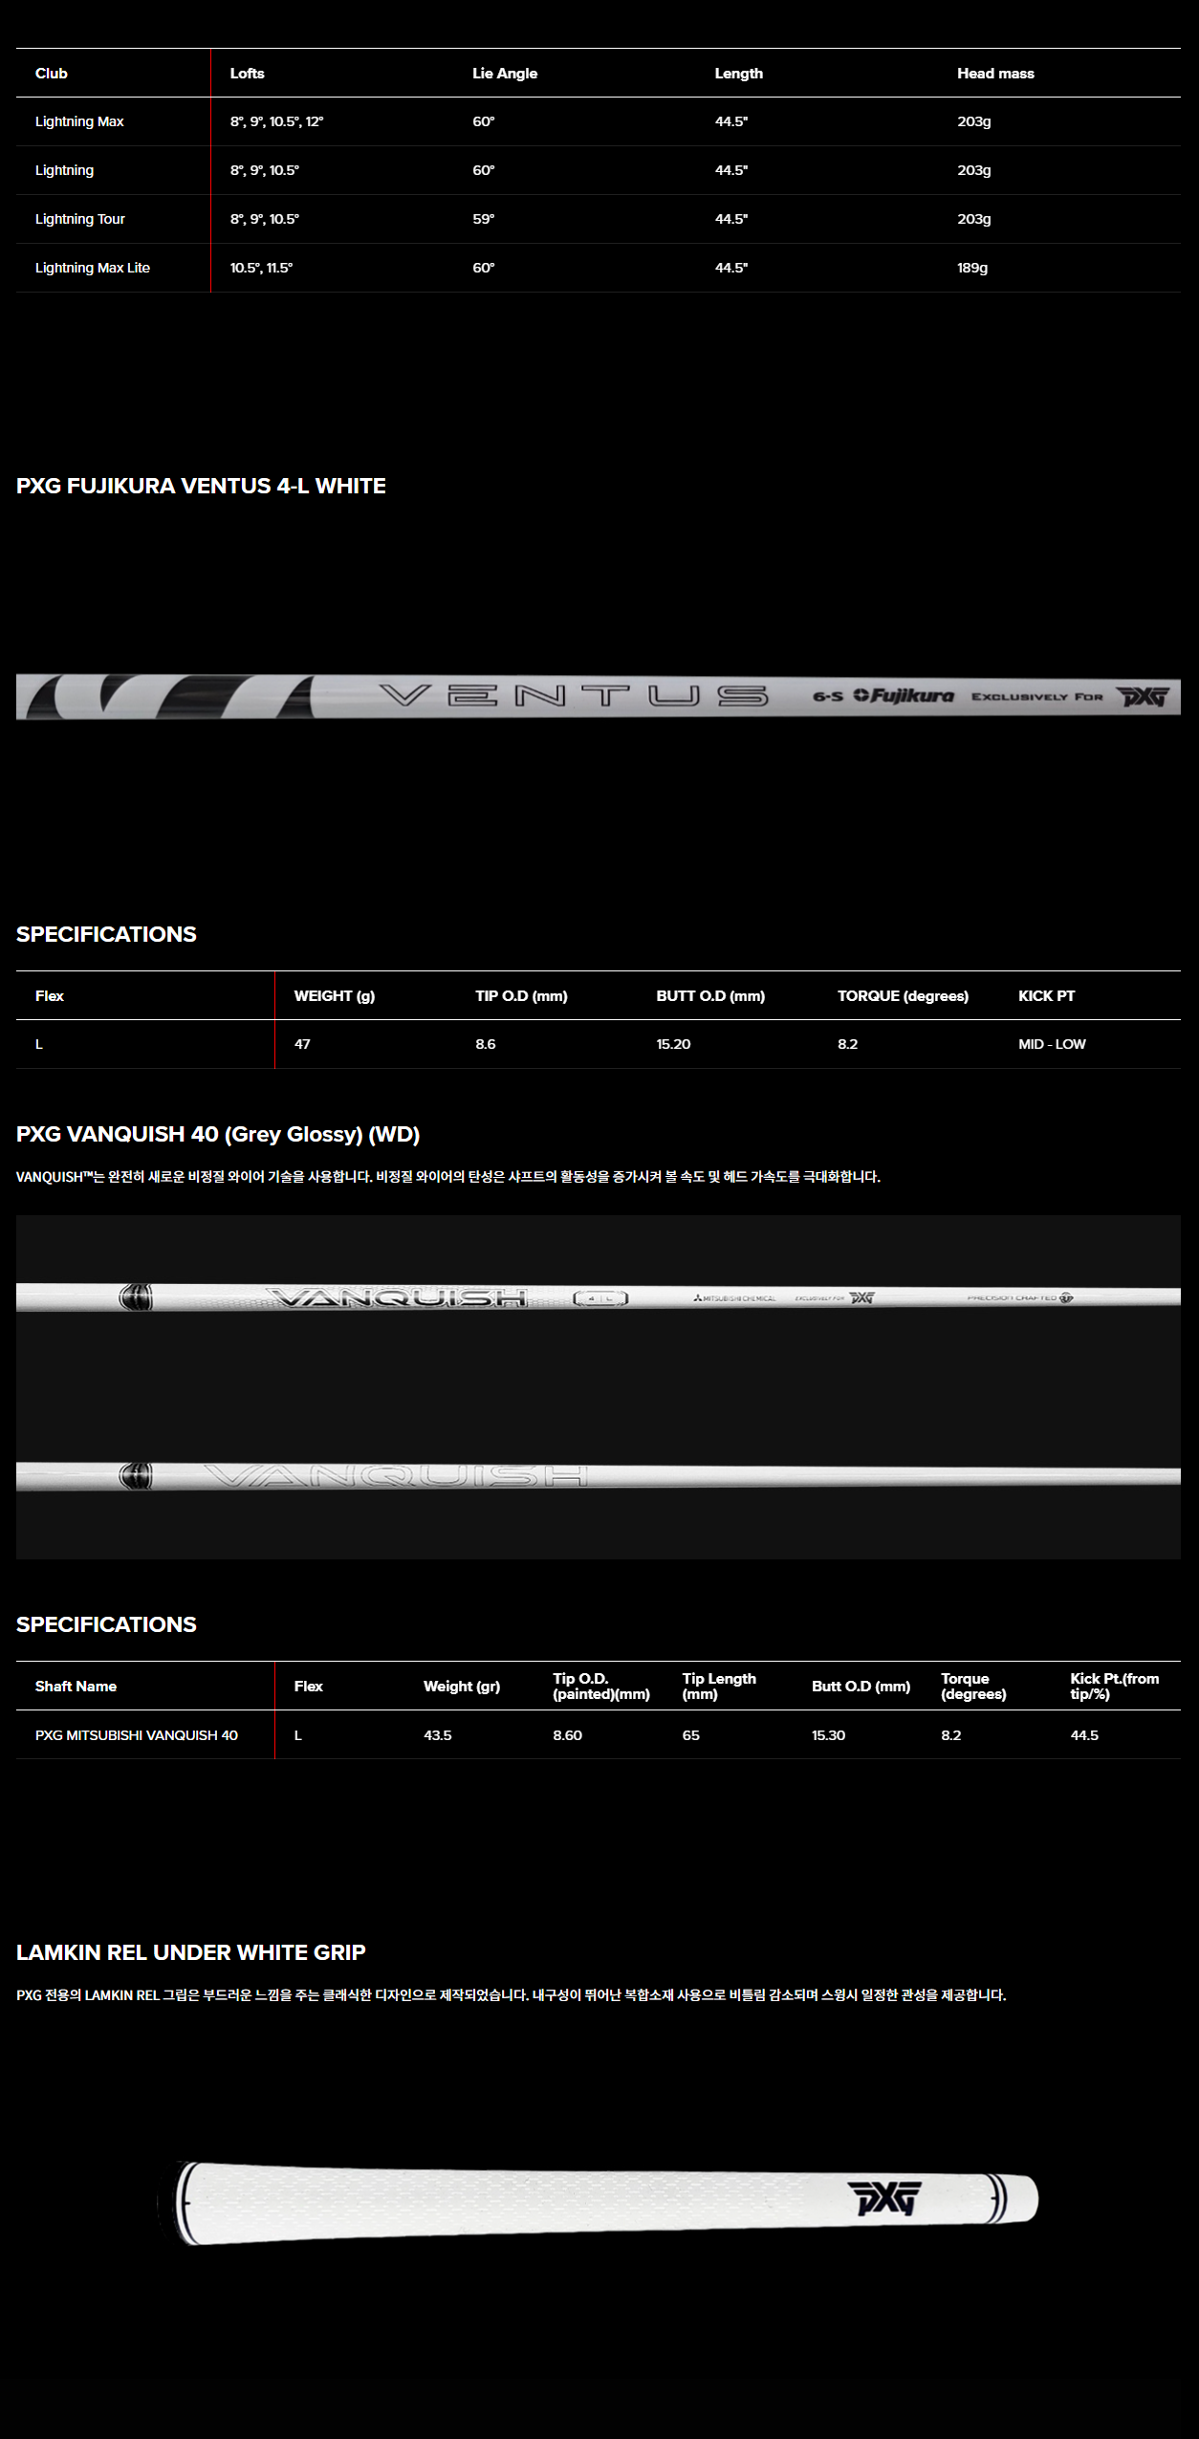This screenshot has width=1199, height=2439.
Task: Click the 'WEIGHT (g)' header
Action: click(x=335, y=996)
